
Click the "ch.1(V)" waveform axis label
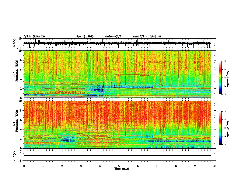pos(15,43)
